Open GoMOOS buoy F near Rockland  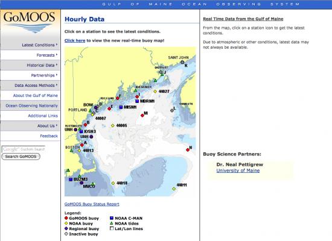click(x=118, y=98)
